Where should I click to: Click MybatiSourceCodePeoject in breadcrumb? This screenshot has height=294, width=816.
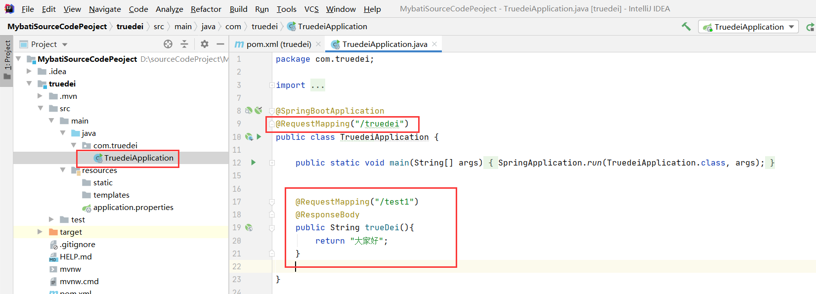(x=57, y=27)
